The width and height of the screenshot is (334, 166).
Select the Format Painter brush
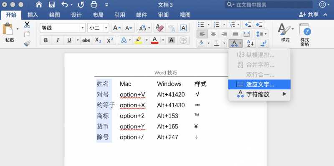(x=27, y=43)
